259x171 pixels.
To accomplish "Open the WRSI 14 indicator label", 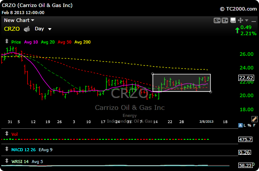I will tap(20, 162).
